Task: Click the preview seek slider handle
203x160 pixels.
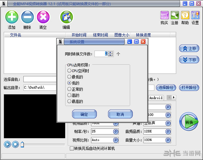Action: pyautogui.click(x=22, y=144)
